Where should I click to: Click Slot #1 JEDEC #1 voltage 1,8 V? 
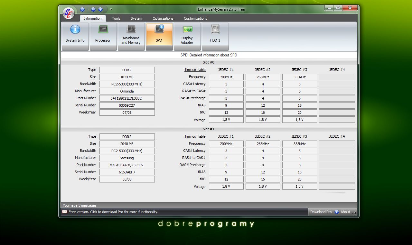pyautogui.click(x=226, y=186)
